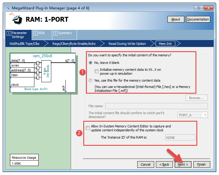Go to Read During Write Option step

127,44
